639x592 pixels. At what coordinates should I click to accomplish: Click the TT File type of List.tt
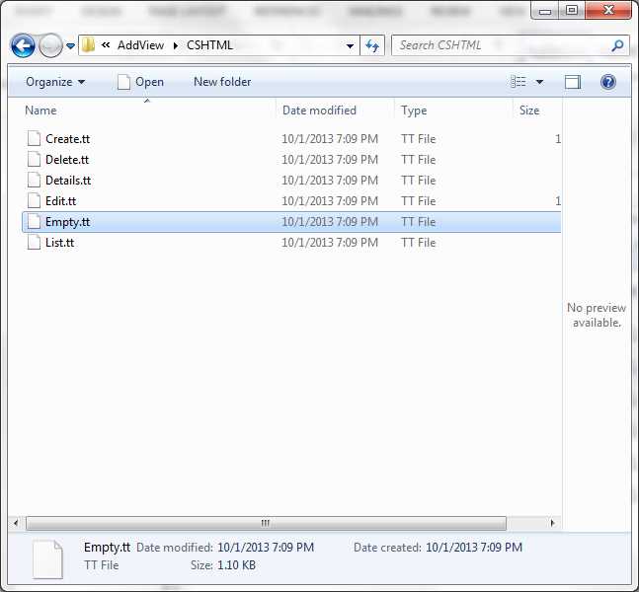click(418, 243)
